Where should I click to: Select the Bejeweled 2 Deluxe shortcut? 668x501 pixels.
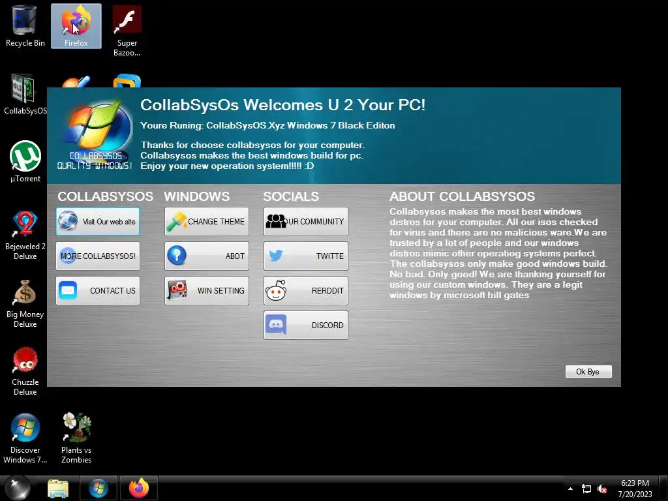point(25,235)
